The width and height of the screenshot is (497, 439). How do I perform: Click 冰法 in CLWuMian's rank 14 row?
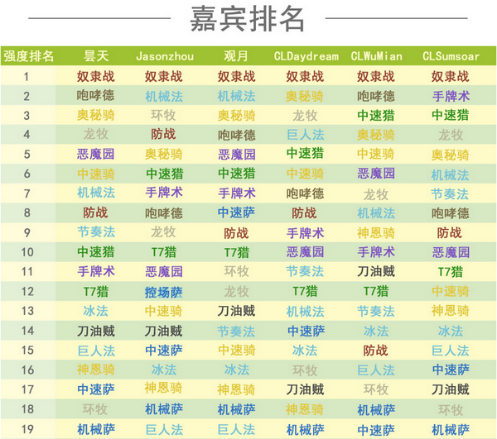point(376,332)
